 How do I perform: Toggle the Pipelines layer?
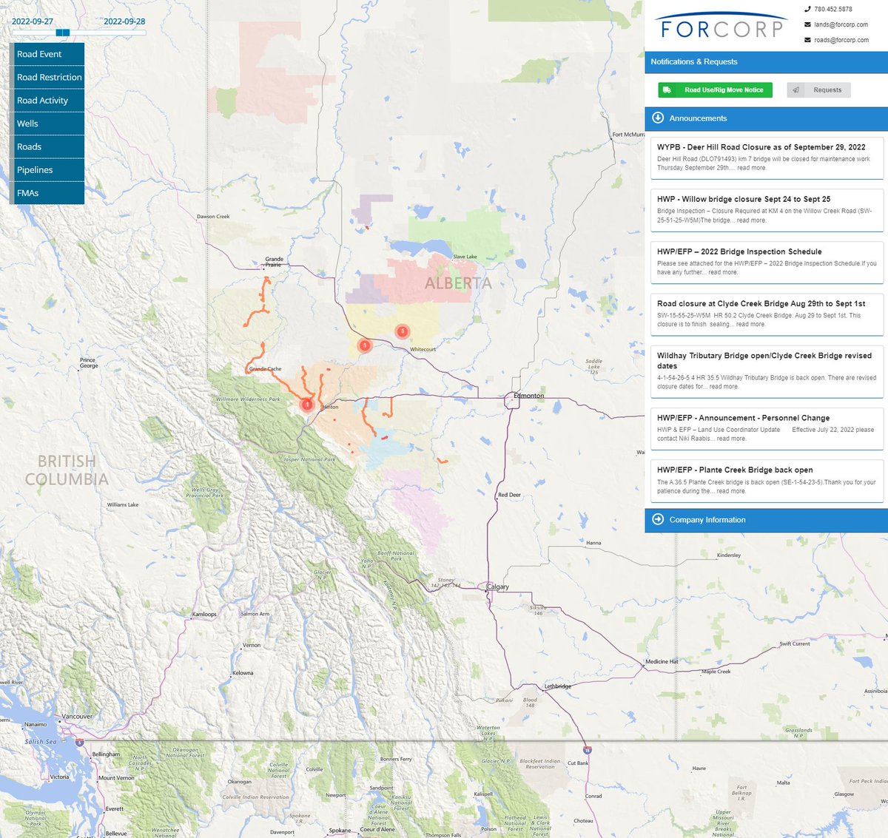click(x=47, y=170)
